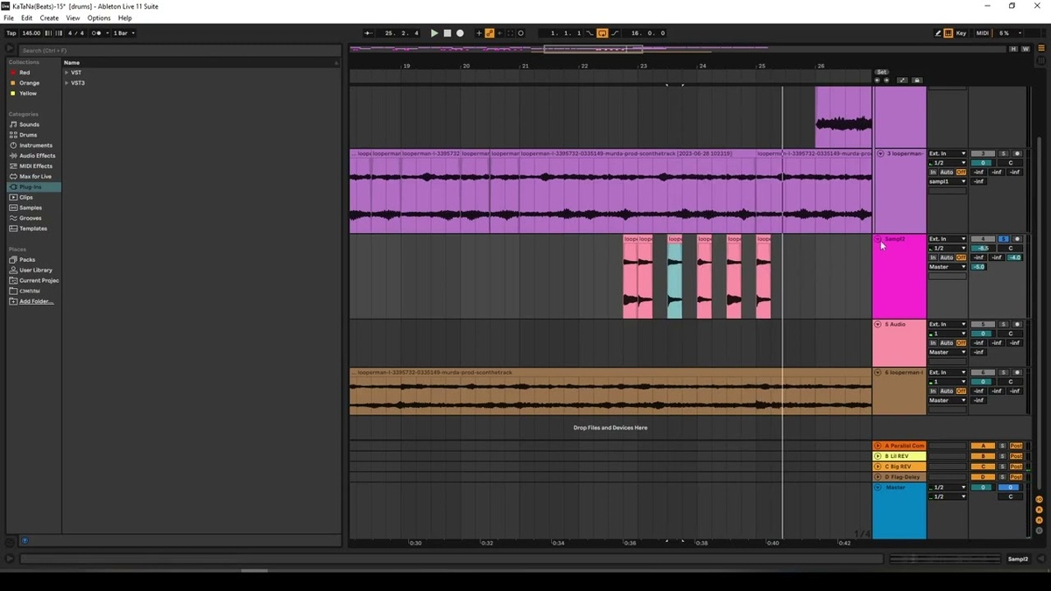Open the Edit menu
This screenshot has height=591, width=1051.
point(27,18)
